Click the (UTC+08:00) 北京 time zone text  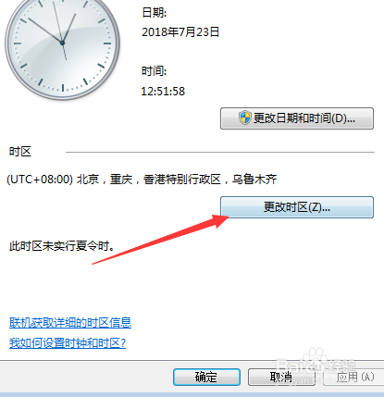pos(142,180)
